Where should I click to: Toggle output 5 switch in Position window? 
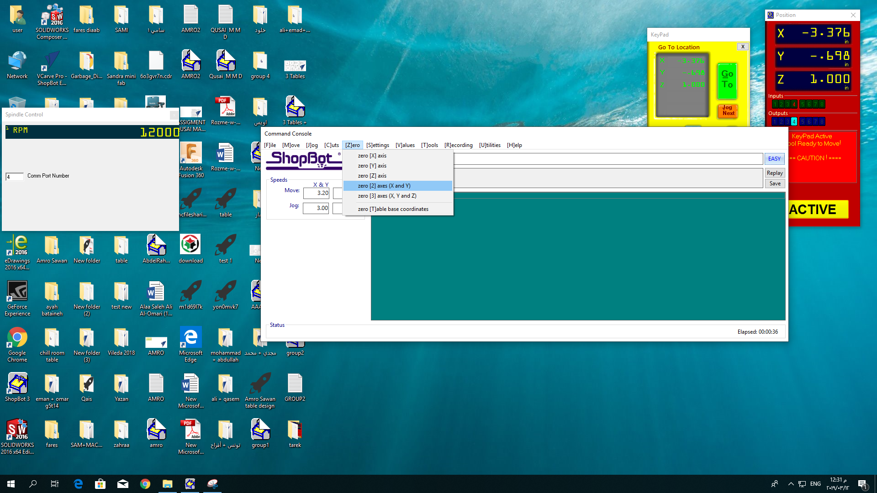(803, 121)
